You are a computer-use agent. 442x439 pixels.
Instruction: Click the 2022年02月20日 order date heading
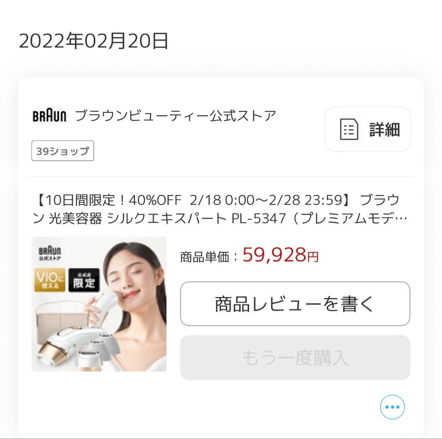tap(94, 41)
